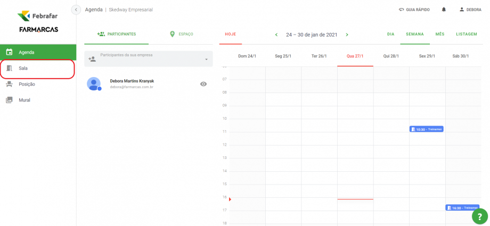Open the 10:30 Treinamento event on Friday

coord(427,129)
